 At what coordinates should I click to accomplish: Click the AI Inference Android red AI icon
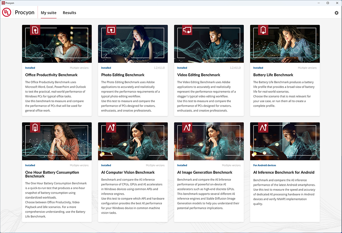(x=263, y=127)
